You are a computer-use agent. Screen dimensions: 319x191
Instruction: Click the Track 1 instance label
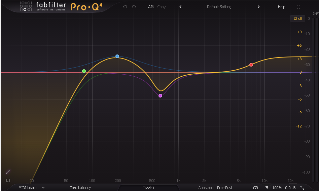click(148, 188)
